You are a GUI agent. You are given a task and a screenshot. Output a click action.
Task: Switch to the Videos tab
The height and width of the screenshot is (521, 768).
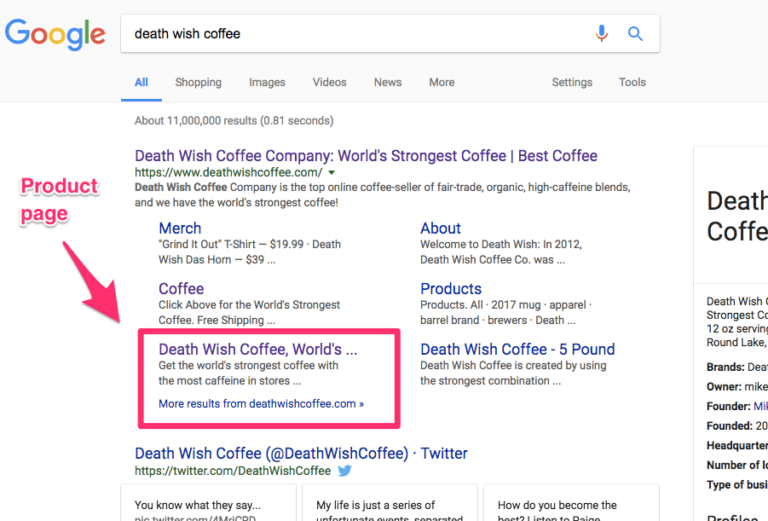[x=329, y=82]
